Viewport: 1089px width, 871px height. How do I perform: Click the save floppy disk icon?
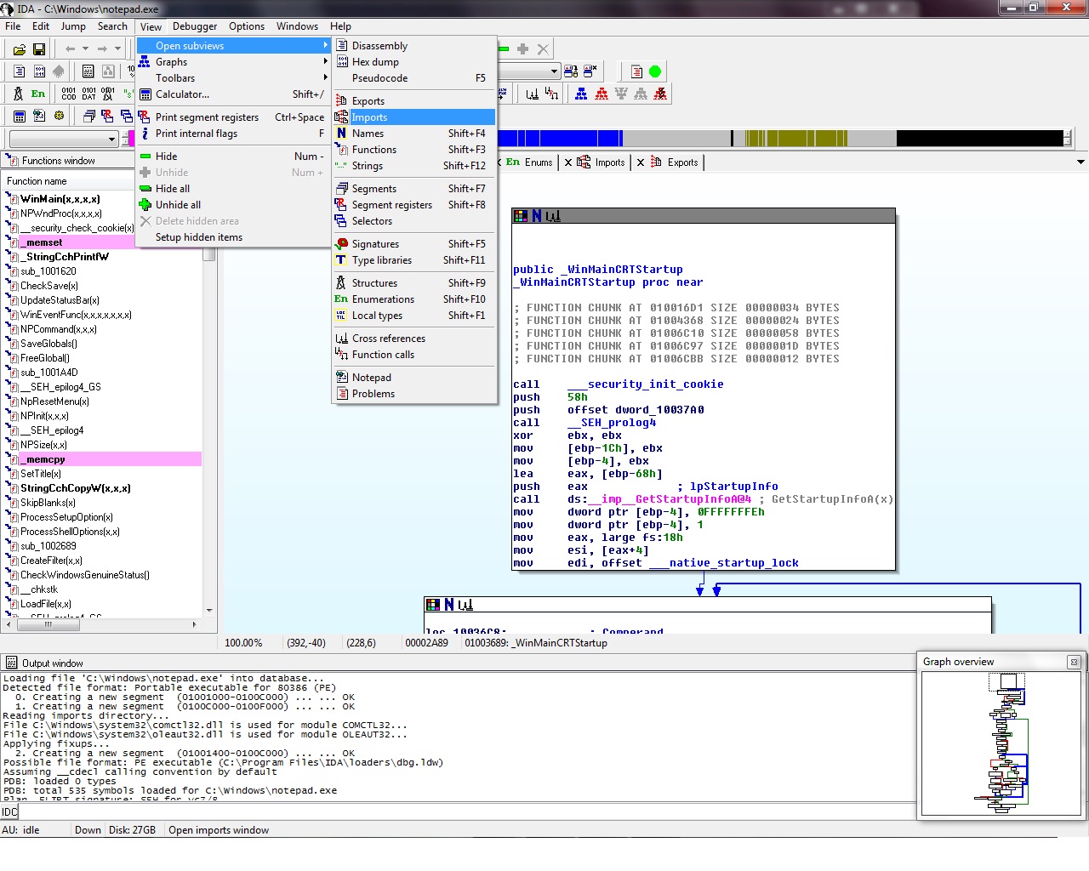pyautogui.click(x=39, y=49)
